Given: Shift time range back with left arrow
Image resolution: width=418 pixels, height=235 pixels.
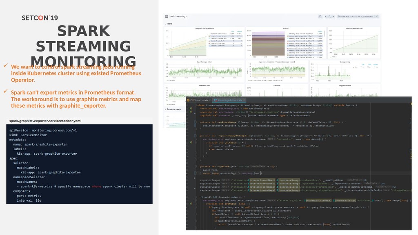Looking at the screenshot, I should [325, 16].
